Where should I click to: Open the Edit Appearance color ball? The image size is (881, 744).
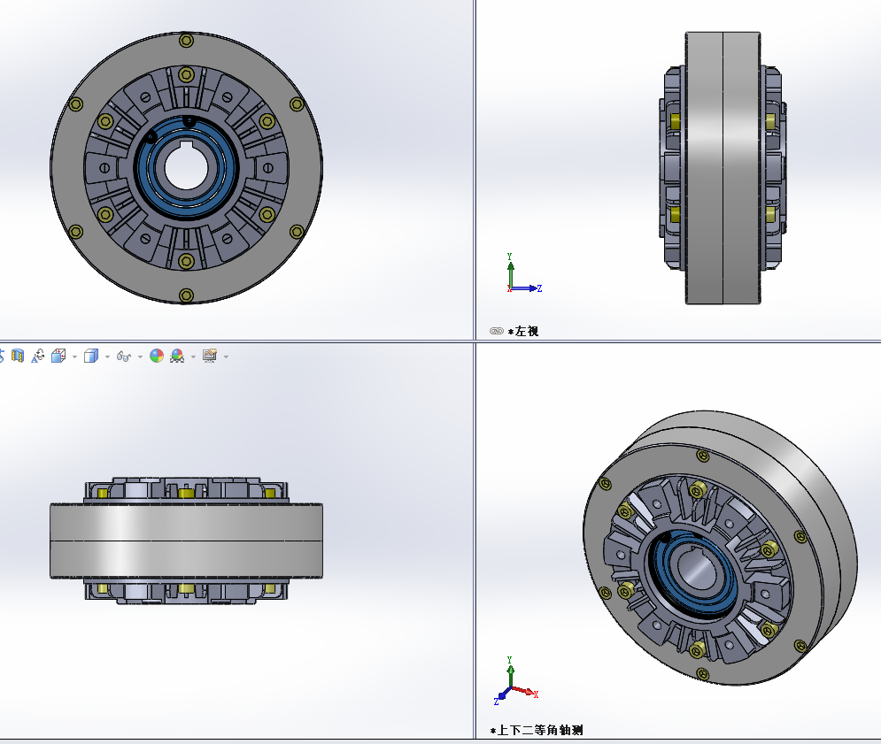(157, 356)
